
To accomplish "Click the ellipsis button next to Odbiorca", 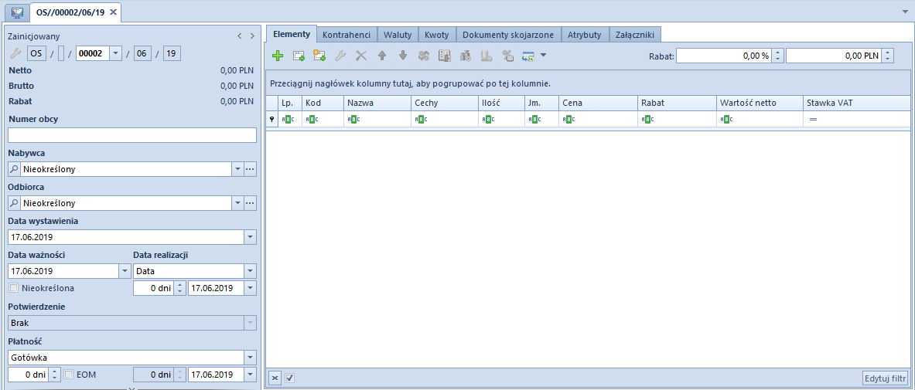I will (251, 203).
